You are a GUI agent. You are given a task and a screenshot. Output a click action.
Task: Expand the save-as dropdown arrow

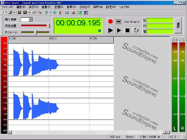pyautogui.click(x=29, y=12)
